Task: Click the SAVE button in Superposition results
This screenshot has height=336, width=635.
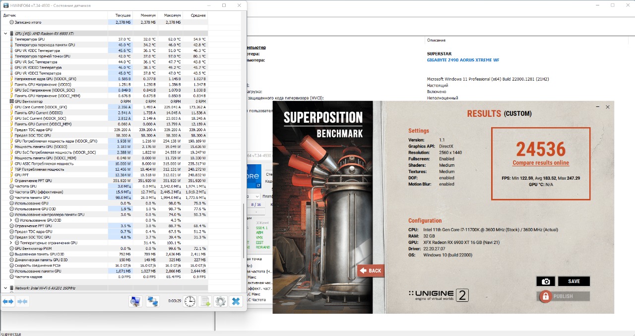Action: click(x=574, y=282)
